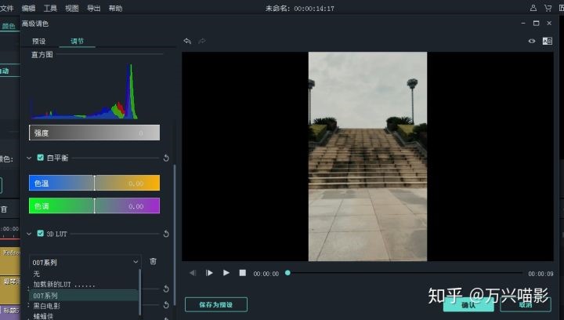Open the 导出 menu
This screenshot has height=320, width=564.
pyautogui.click(x=93, y=8)
